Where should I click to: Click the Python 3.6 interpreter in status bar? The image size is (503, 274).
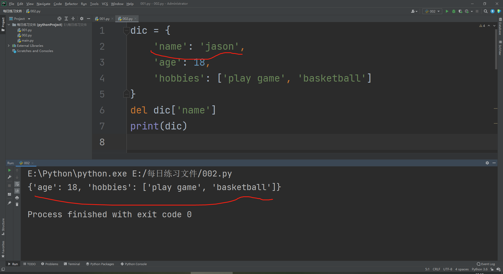480,269
